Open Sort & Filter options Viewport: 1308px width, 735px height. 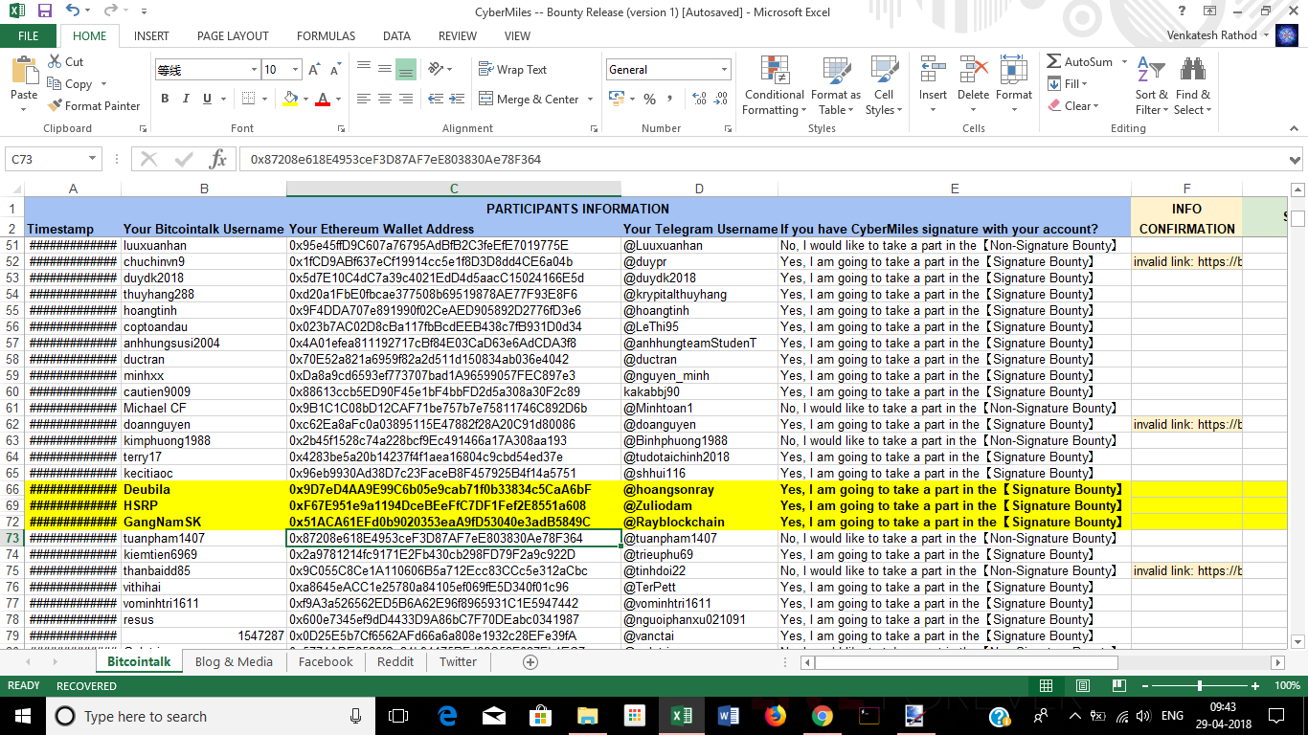click(x=1150, y=85)
